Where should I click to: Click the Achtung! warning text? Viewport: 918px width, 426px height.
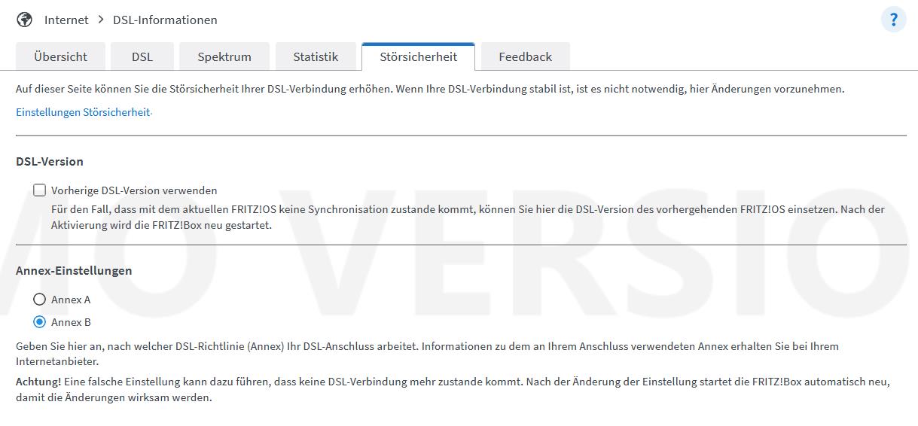coord(38,382)
